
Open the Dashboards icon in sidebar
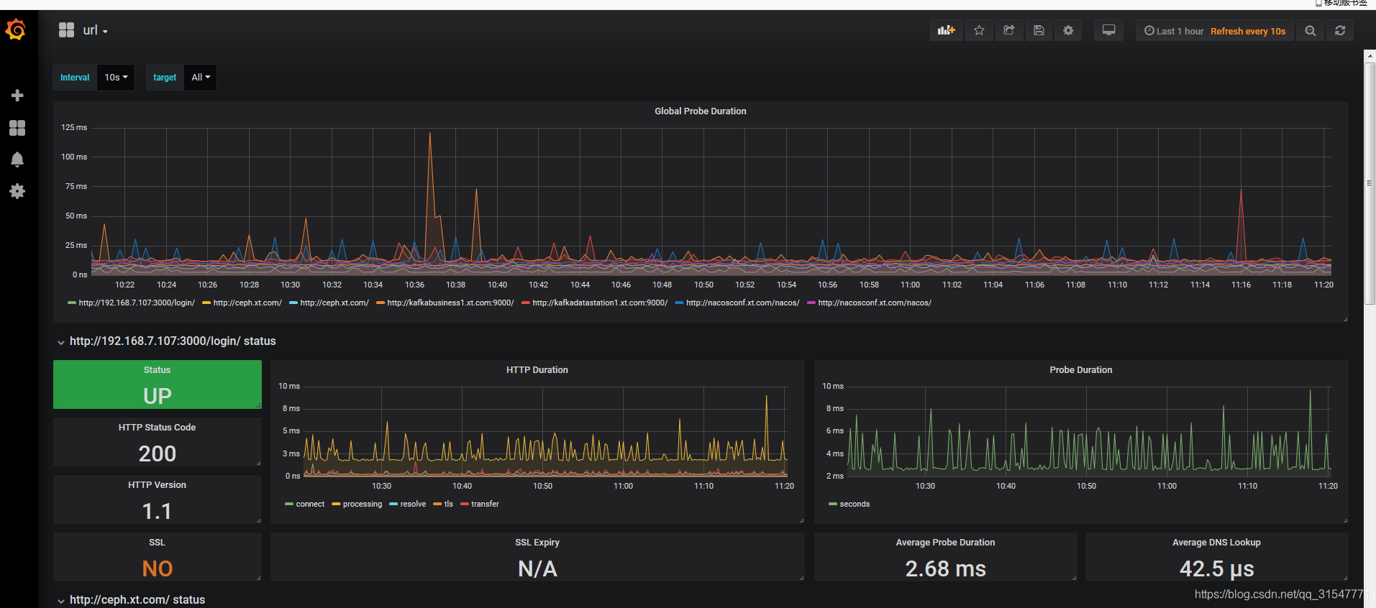click(x=17, y=128)
